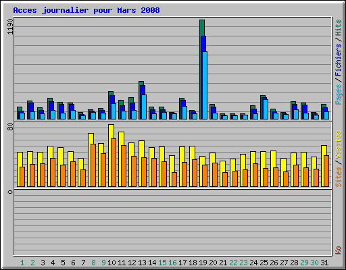Image resolution: width=346 pixels, height=270 pixels.
Task: Click day label '13' on the x-axis
Action: pyautogui.click(x=142, y=263)
